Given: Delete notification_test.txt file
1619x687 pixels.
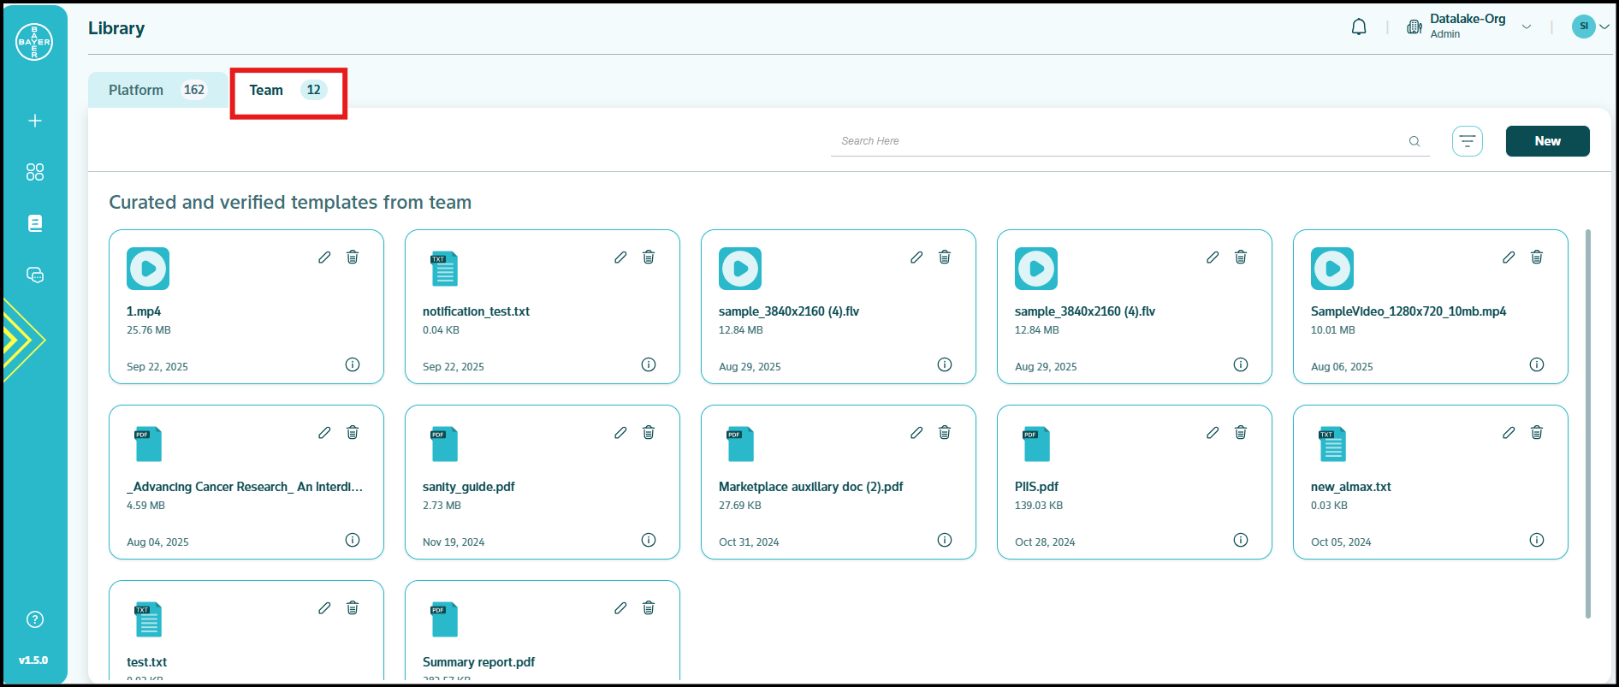Looking at the screenshot, I should pos(649,258).
